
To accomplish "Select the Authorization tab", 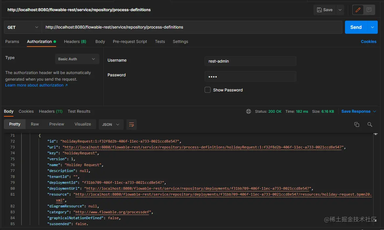I will (x=41, y=42).
